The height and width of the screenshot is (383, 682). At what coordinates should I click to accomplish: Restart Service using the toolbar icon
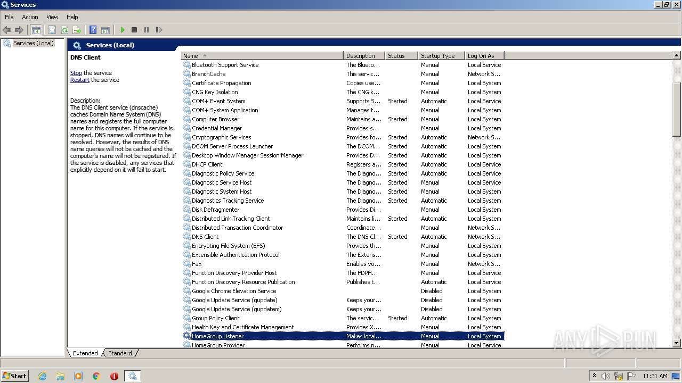point(159,30)
